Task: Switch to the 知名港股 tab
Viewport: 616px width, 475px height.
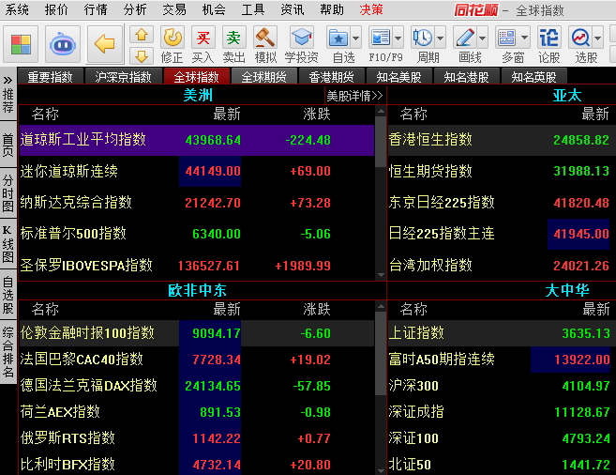Action: [466, 77]
